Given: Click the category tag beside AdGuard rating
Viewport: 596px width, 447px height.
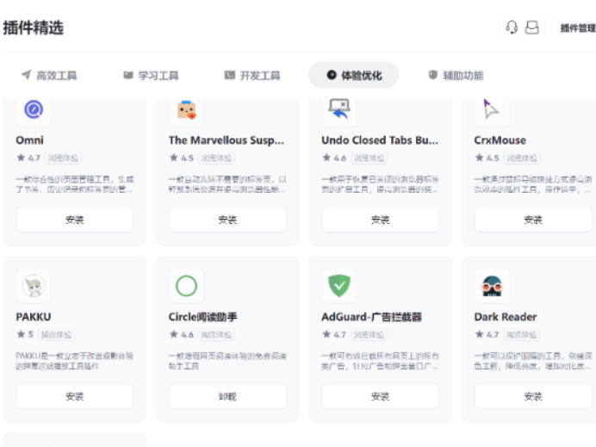Looking at the screenshot, I should (x=369, y=334).
